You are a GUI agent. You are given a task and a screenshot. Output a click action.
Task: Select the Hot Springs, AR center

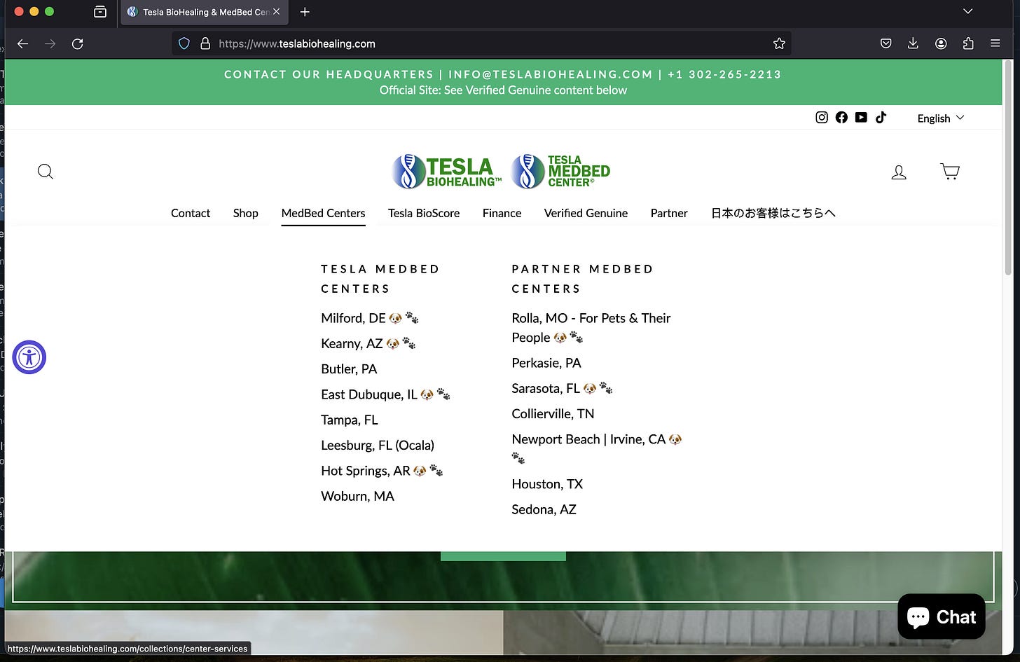(x=382, y=471)
